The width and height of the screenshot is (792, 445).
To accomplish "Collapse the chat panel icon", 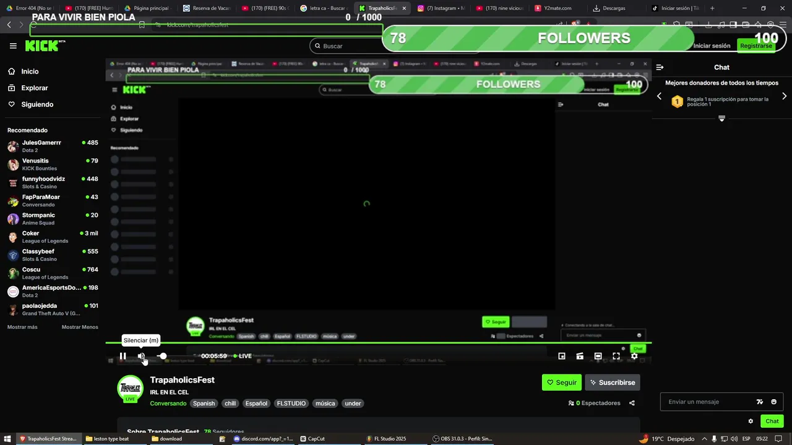I will 660,67.
